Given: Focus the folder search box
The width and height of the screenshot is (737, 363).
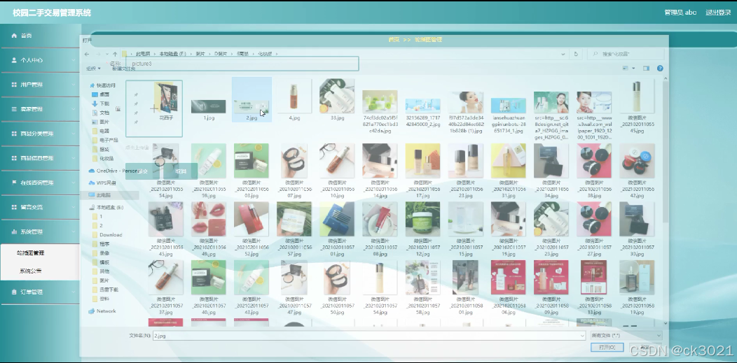Looking at the screenshot, I should coord(627,54).
